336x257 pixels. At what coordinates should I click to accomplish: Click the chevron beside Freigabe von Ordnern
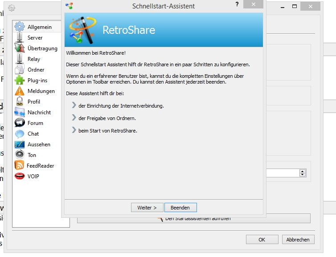(74, 117)
